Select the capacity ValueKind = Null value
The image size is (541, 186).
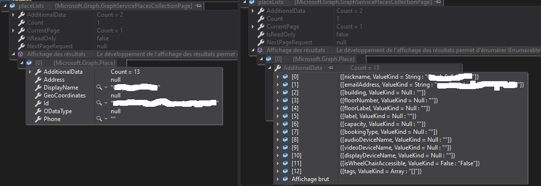coord(383,124)
